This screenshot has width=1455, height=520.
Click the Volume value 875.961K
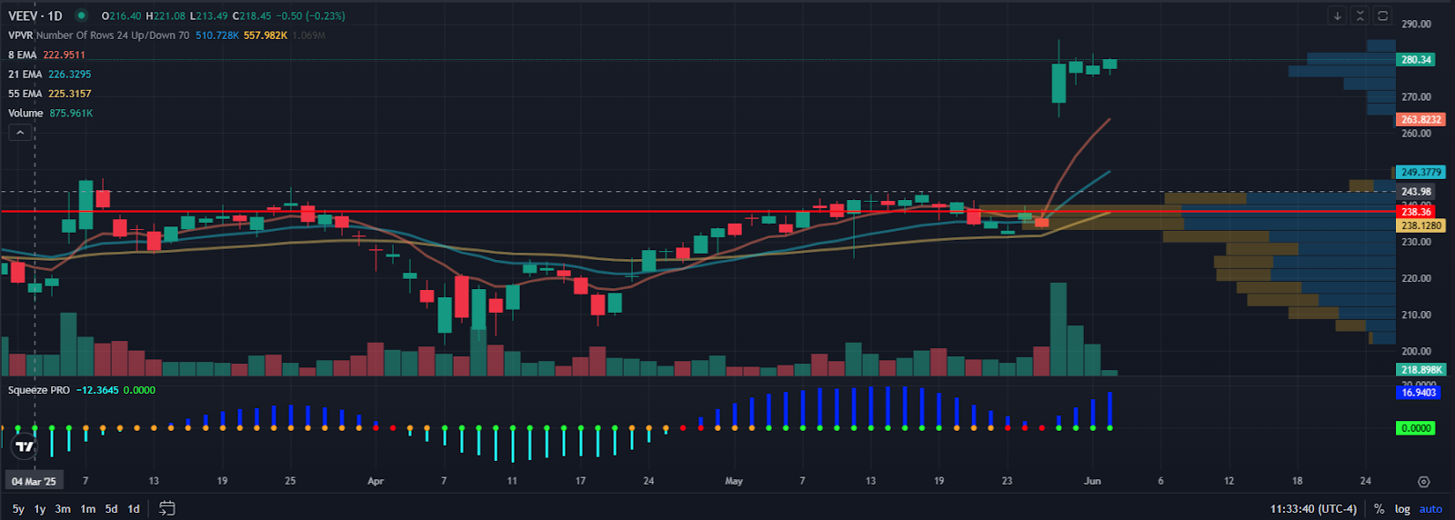[71, 114]
